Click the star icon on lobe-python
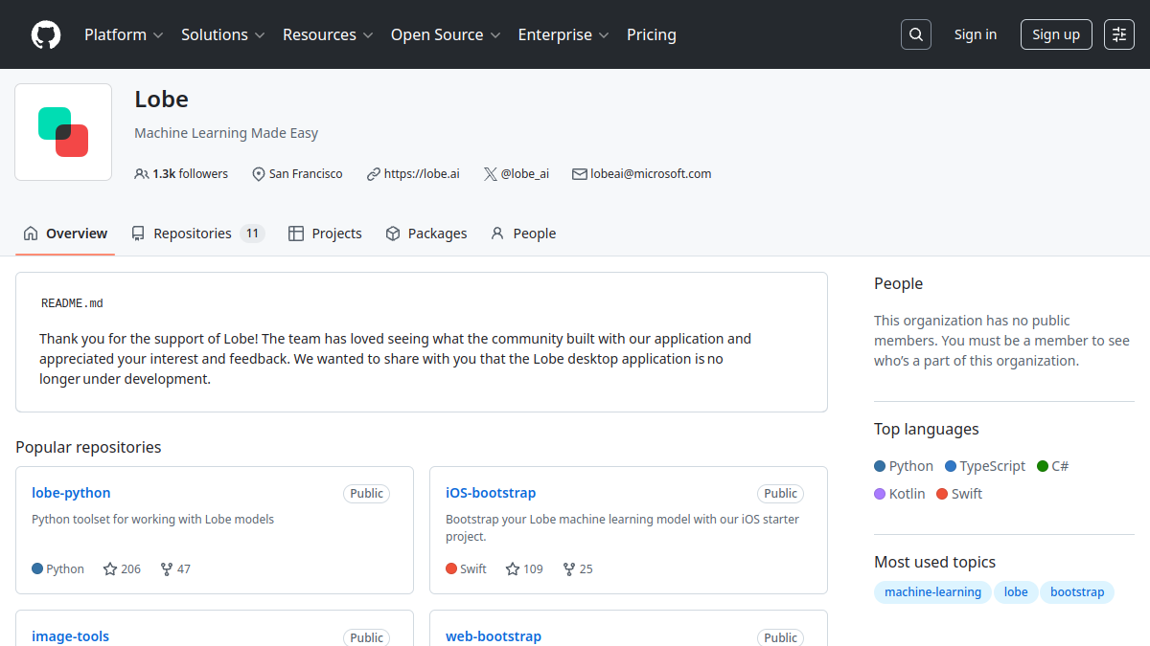Screen dimensions: 1150x646 click(110, 568)
